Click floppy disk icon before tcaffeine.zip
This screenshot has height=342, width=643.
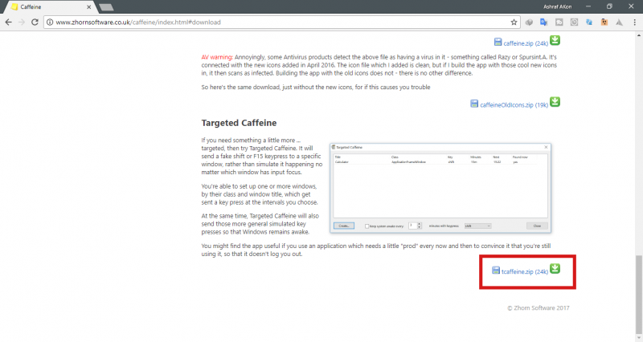[496, 271]
